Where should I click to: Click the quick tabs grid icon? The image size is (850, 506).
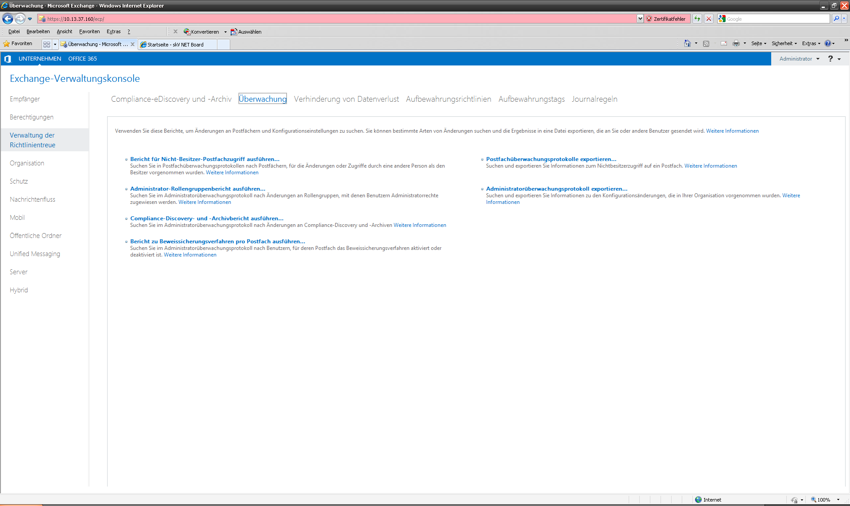46,44
